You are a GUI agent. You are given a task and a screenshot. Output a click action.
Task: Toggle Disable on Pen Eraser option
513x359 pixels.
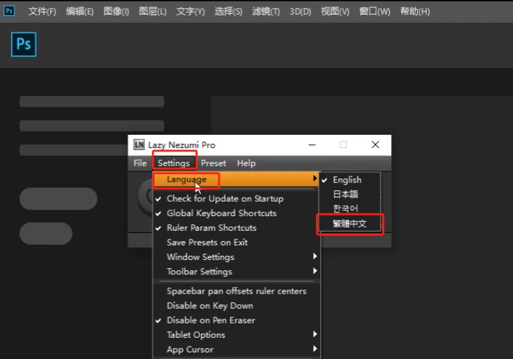click(236, 320)
